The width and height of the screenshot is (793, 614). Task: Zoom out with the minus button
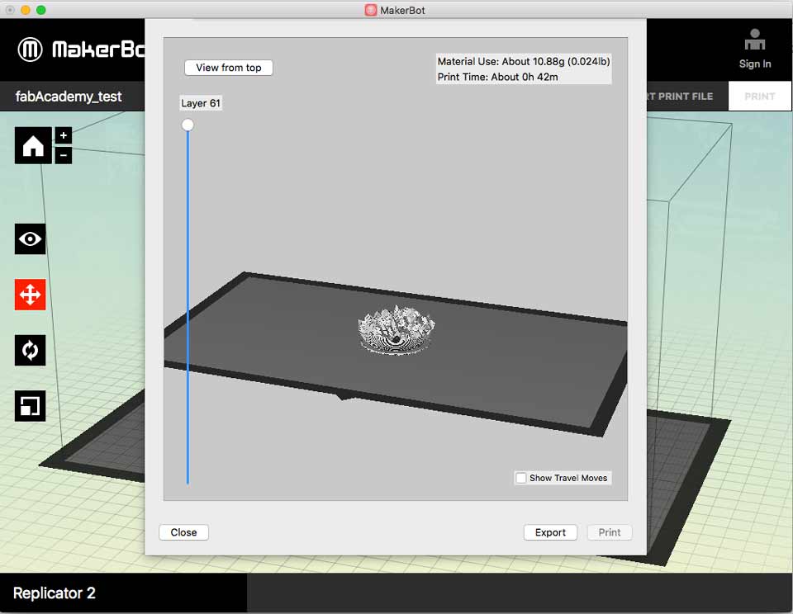(x=64, y=155)
